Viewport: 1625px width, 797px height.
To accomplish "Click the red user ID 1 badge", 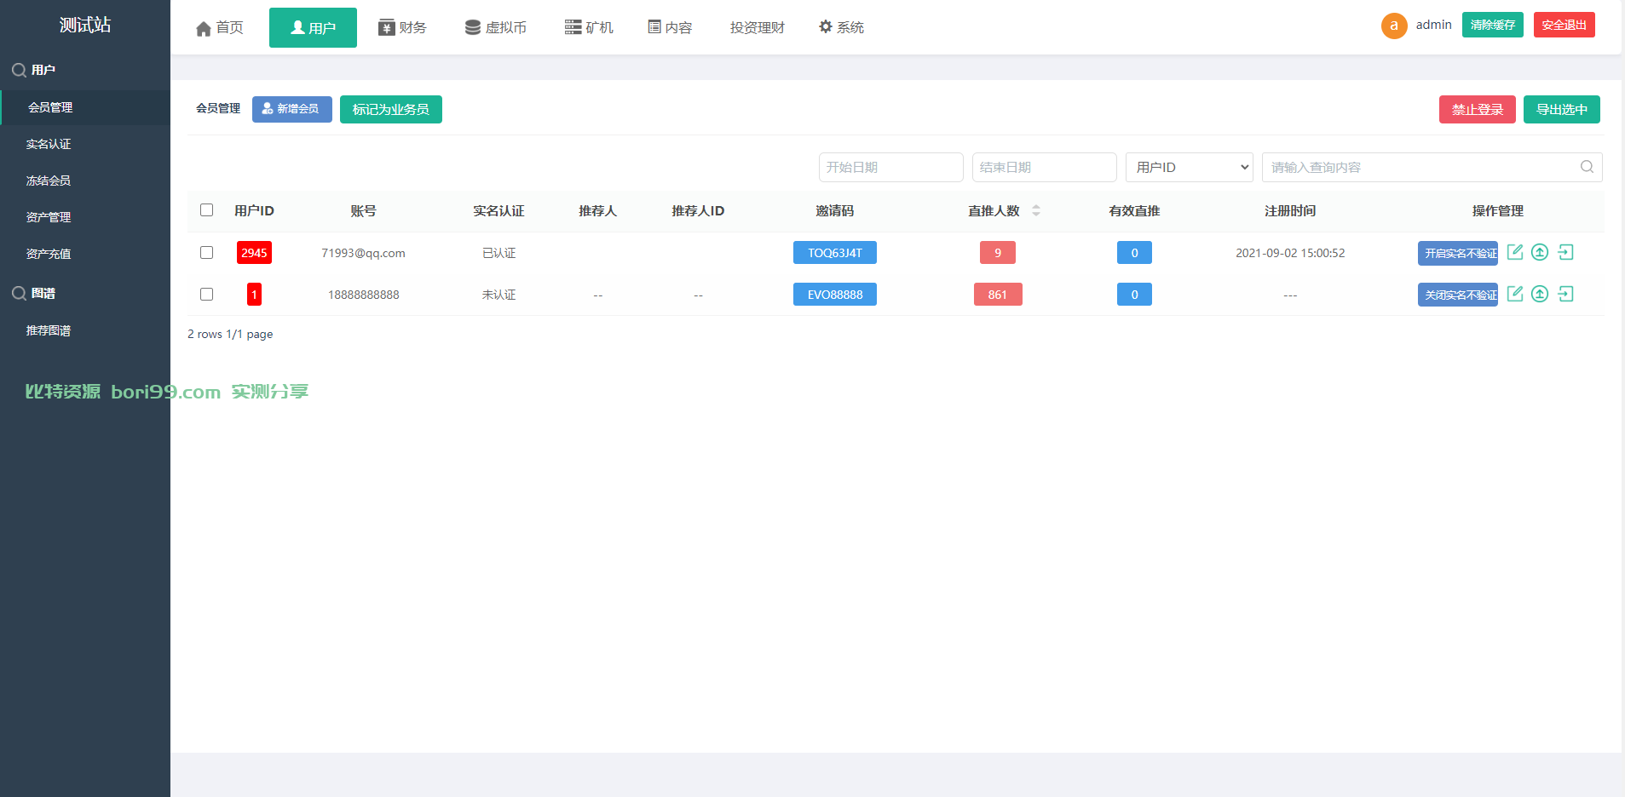I will pos(254,295).
